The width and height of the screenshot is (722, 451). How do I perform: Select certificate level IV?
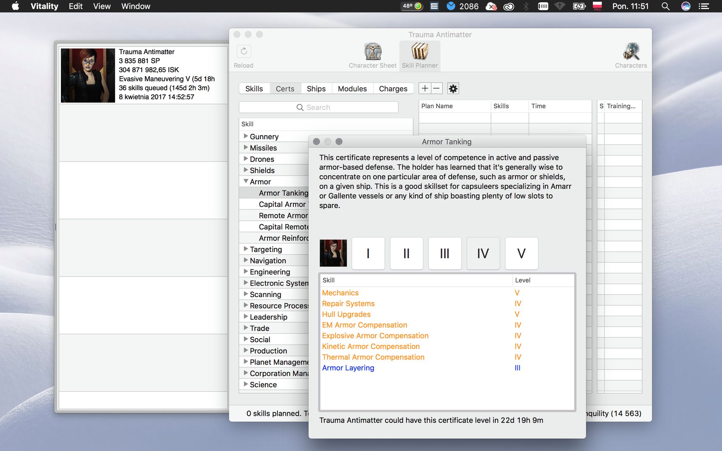tap(483, 253)
